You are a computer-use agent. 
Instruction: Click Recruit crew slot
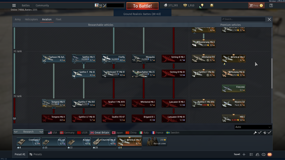[155, 142]
